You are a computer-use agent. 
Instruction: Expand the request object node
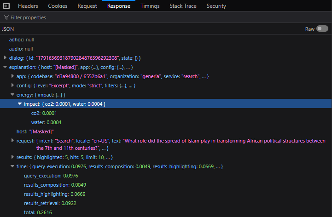(x=12, y=140)
